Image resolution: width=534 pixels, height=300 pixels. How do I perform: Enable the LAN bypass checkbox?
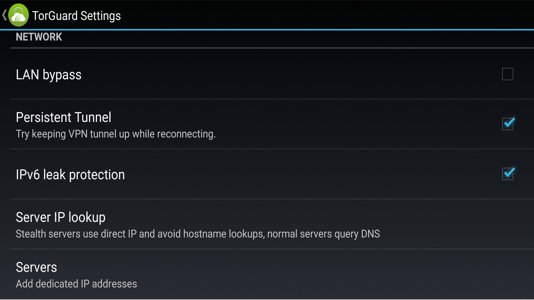507,74
